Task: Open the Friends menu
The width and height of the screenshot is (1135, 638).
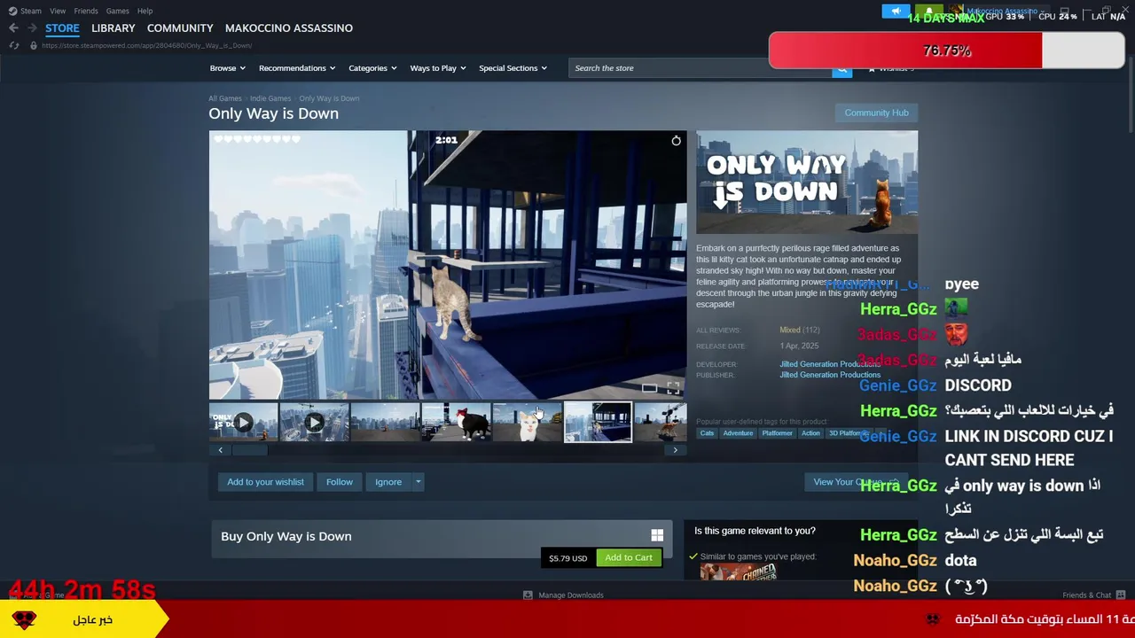Action: tap(86, 11)
